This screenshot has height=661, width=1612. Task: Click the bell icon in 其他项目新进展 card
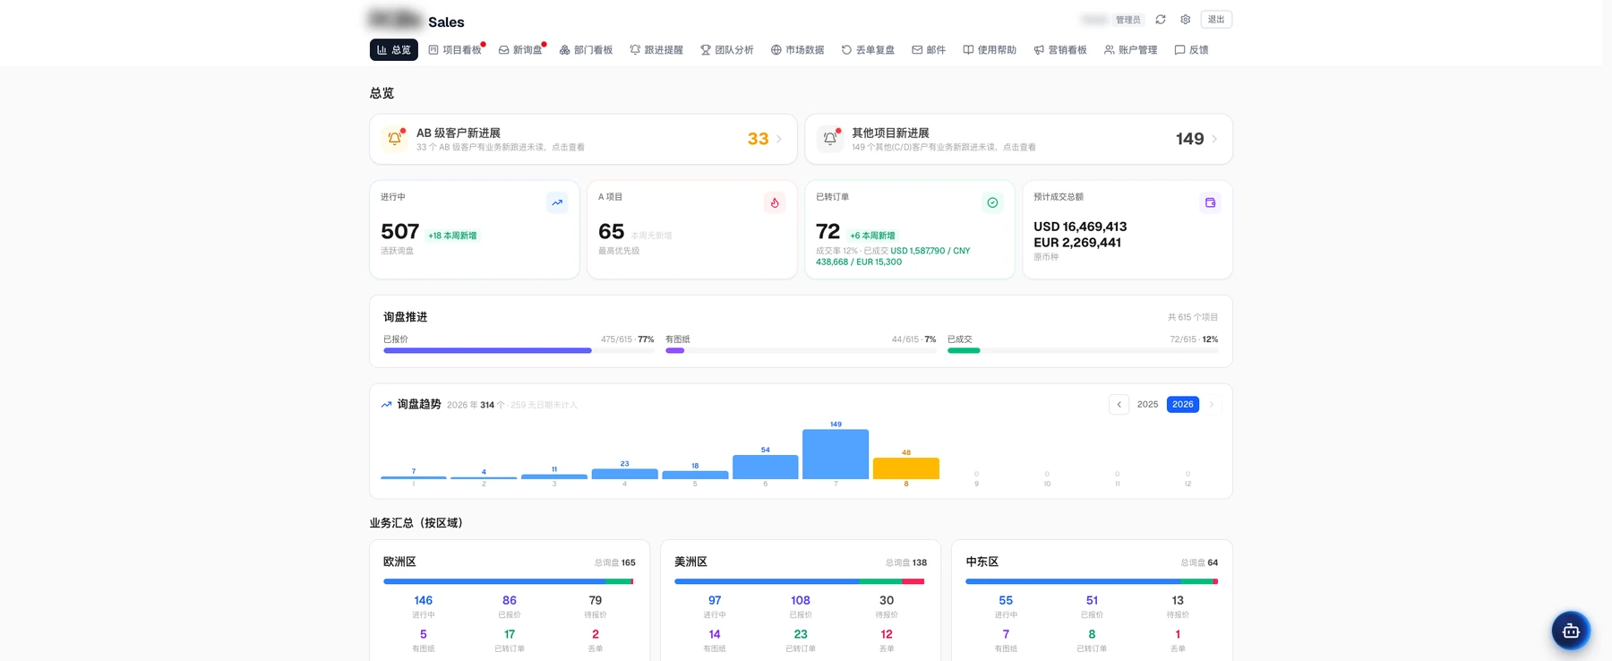[x=830, y=139]
